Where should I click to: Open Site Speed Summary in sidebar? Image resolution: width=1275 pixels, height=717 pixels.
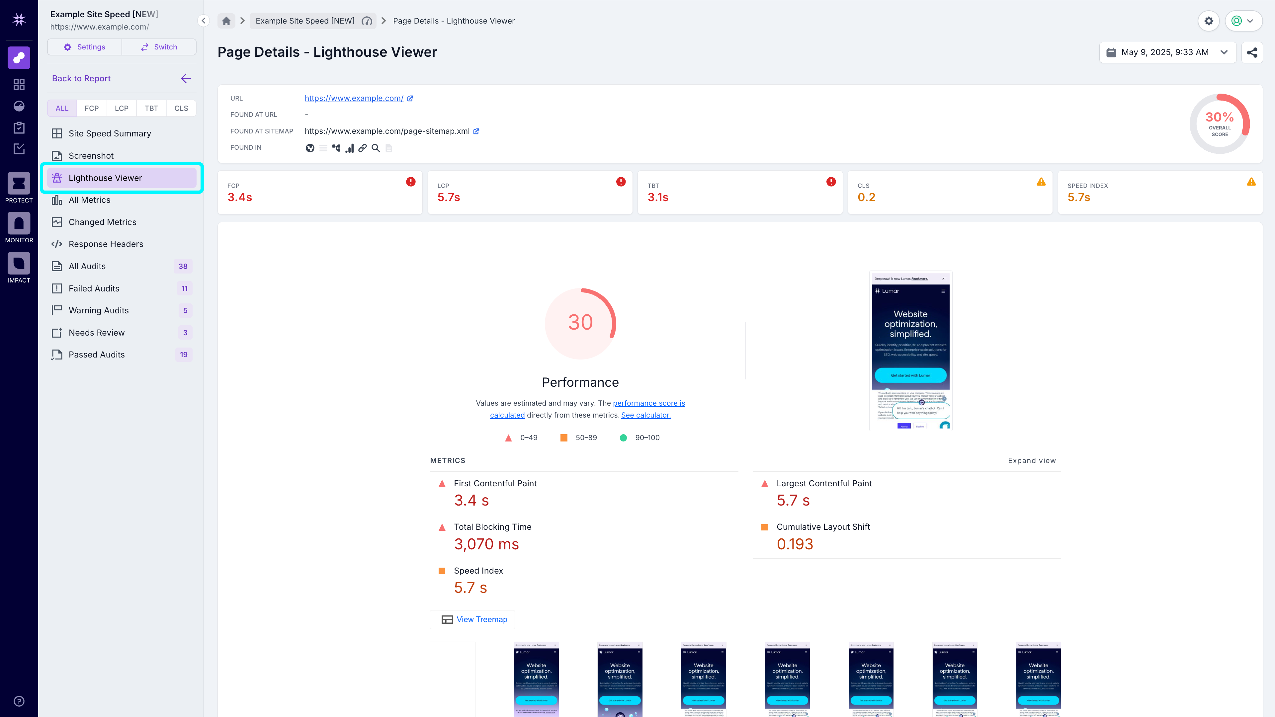122,133
